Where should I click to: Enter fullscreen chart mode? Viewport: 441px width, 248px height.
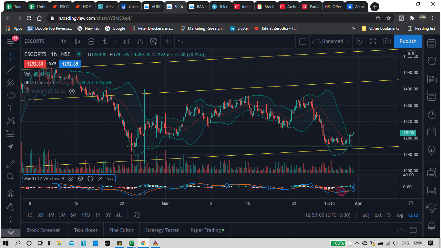373,41
